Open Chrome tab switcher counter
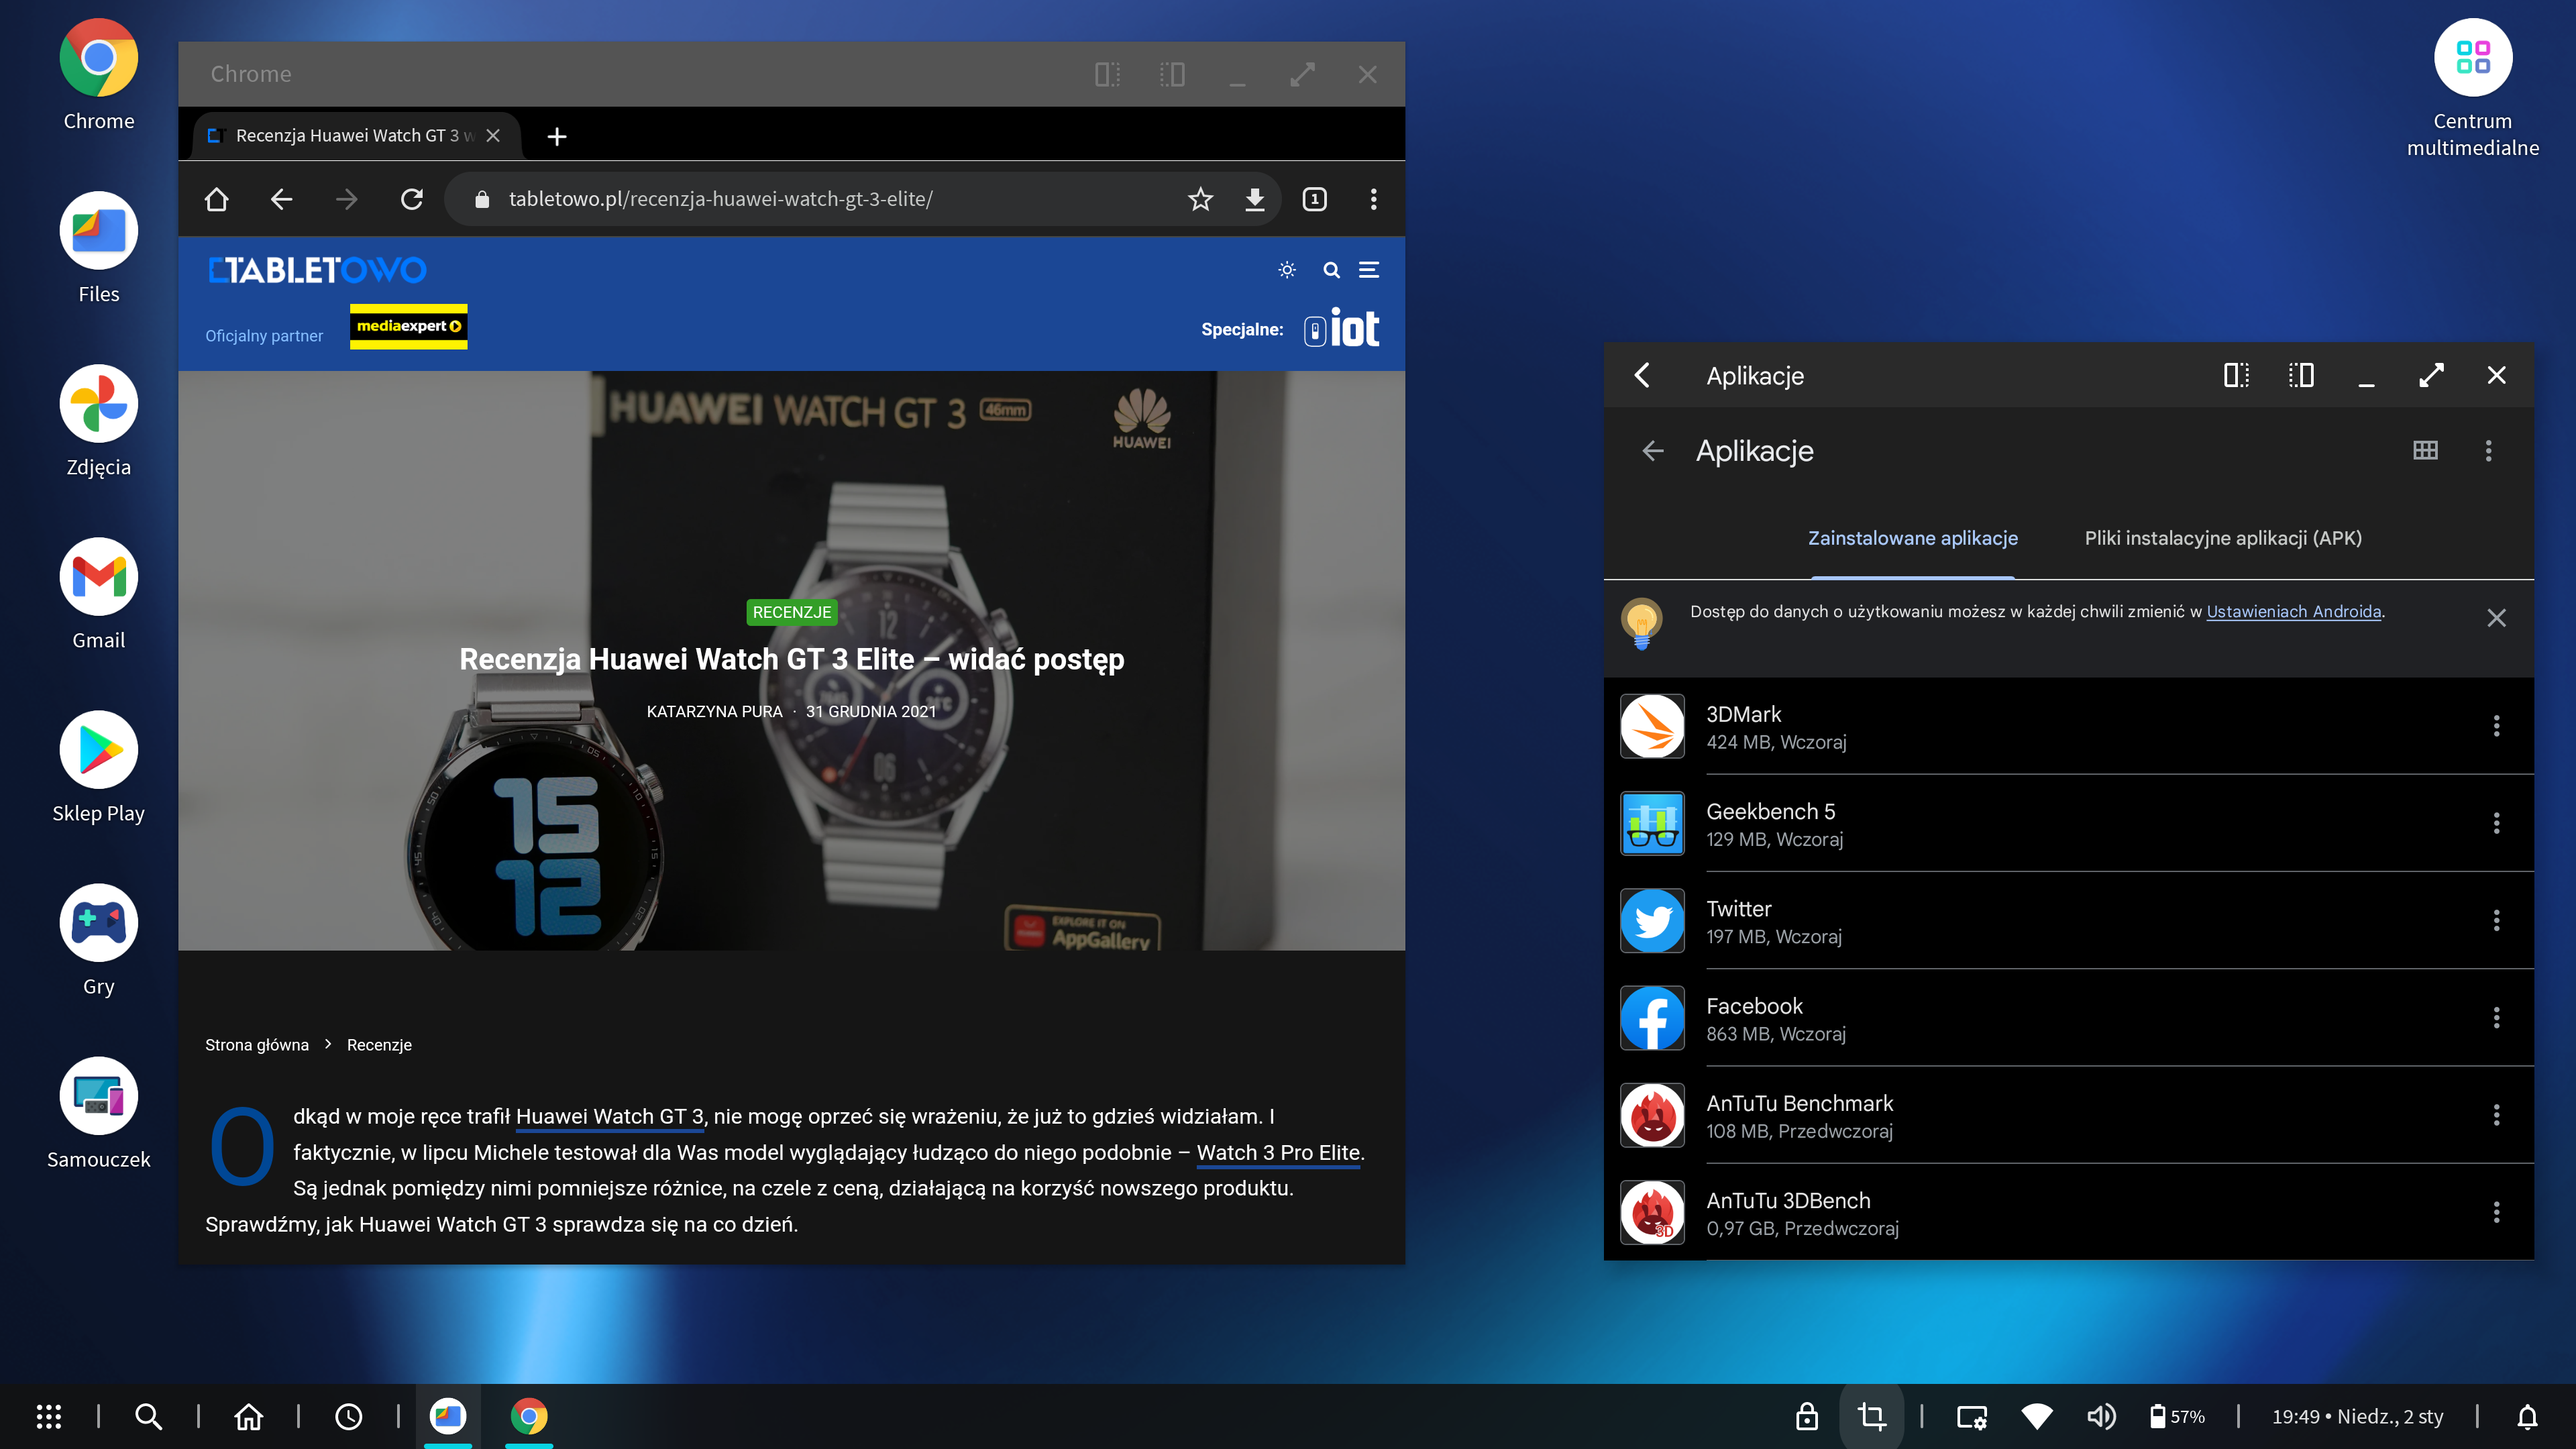2576x1449 pixels. coord(1314,199)
